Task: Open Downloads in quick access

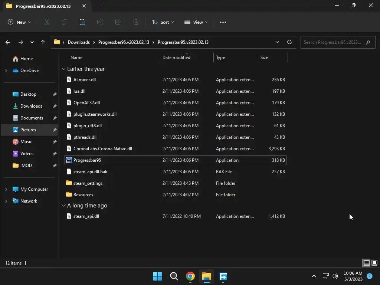Action: pos(31,106)
